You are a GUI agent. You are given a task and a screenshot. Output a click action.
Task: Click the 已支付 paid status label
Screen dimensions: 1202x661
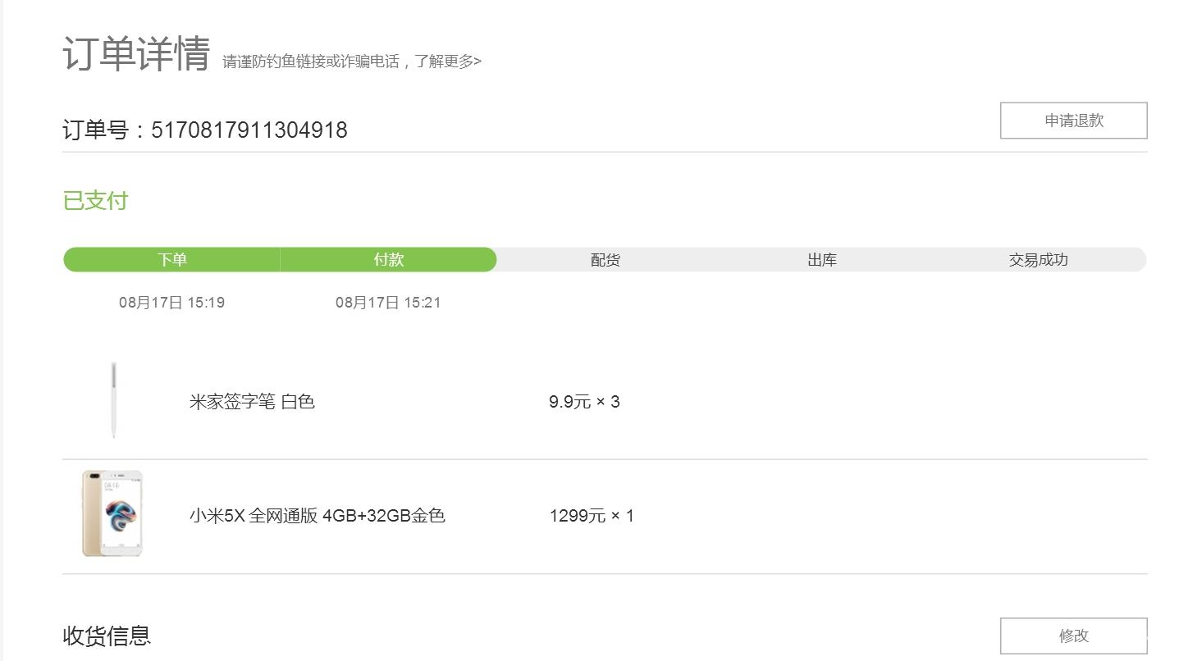(x=95, y=200)
